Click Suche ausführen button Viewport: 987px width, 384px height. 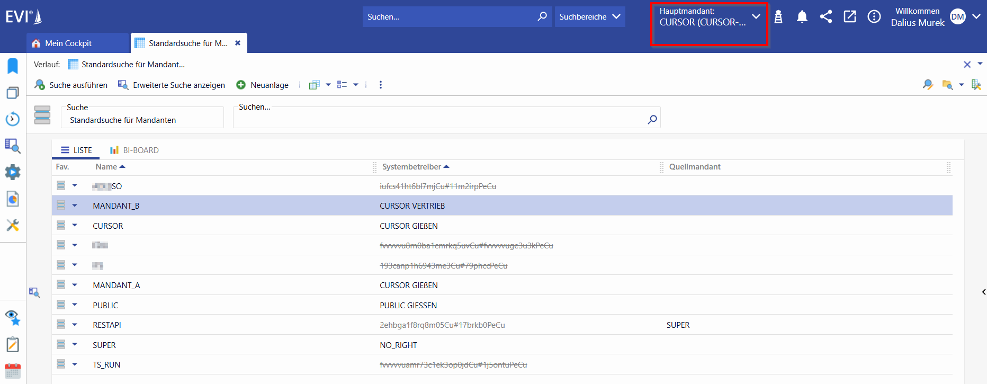[71, 85]
